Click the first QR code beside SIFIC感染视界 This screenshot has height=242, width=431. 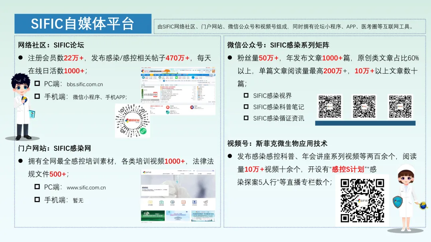[x=330, y=107]
